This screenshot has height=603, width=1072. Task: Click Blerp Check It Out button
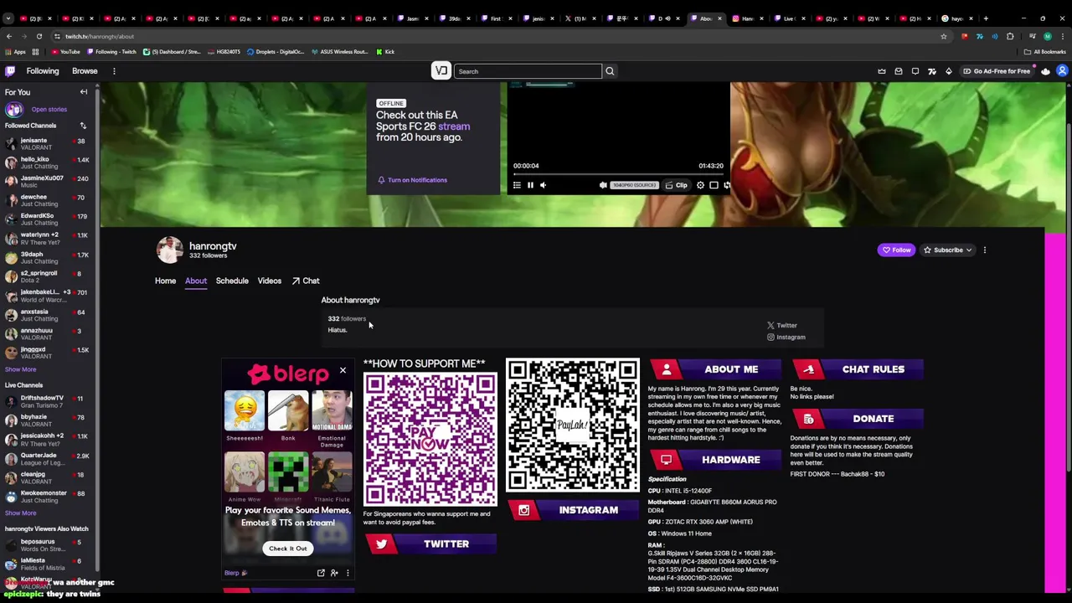(287, 549)
